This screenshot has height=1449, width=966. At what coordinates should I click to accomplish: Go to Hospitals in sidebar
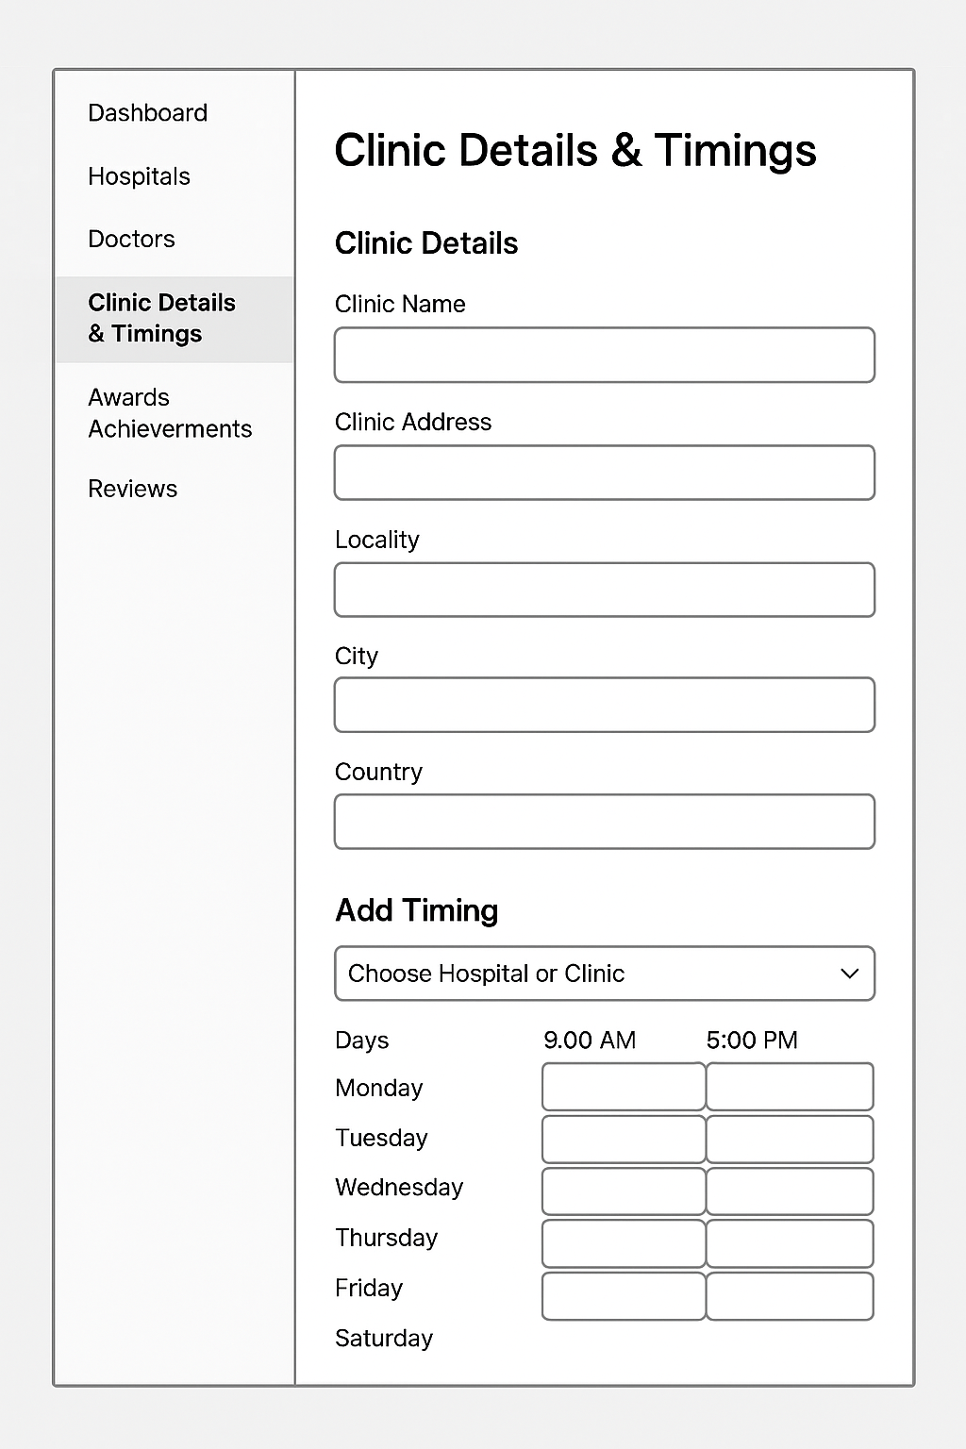(139, 176)
